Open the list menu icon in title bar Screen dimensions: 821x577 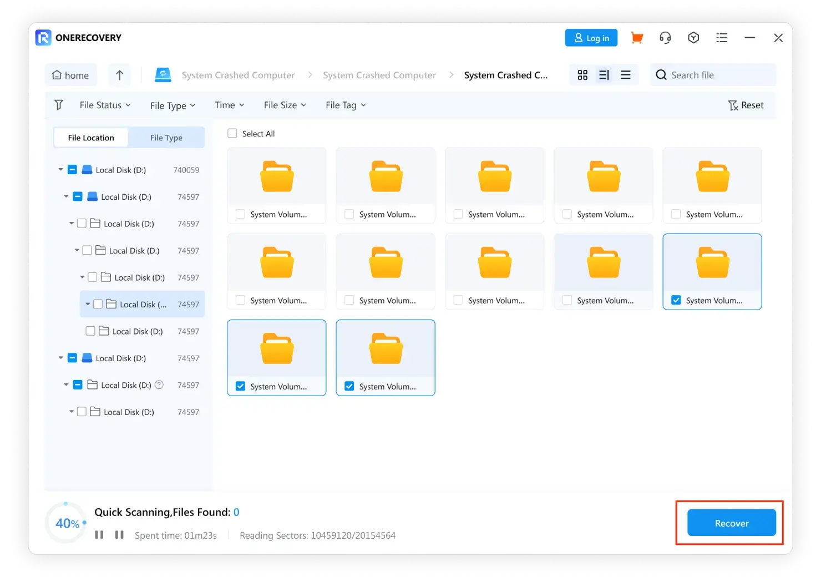[722, 38]
